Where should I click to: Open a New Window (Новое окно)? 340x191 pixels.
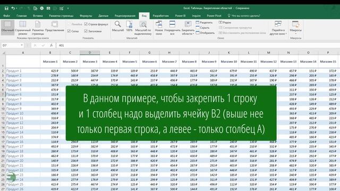tap(159, 28)
